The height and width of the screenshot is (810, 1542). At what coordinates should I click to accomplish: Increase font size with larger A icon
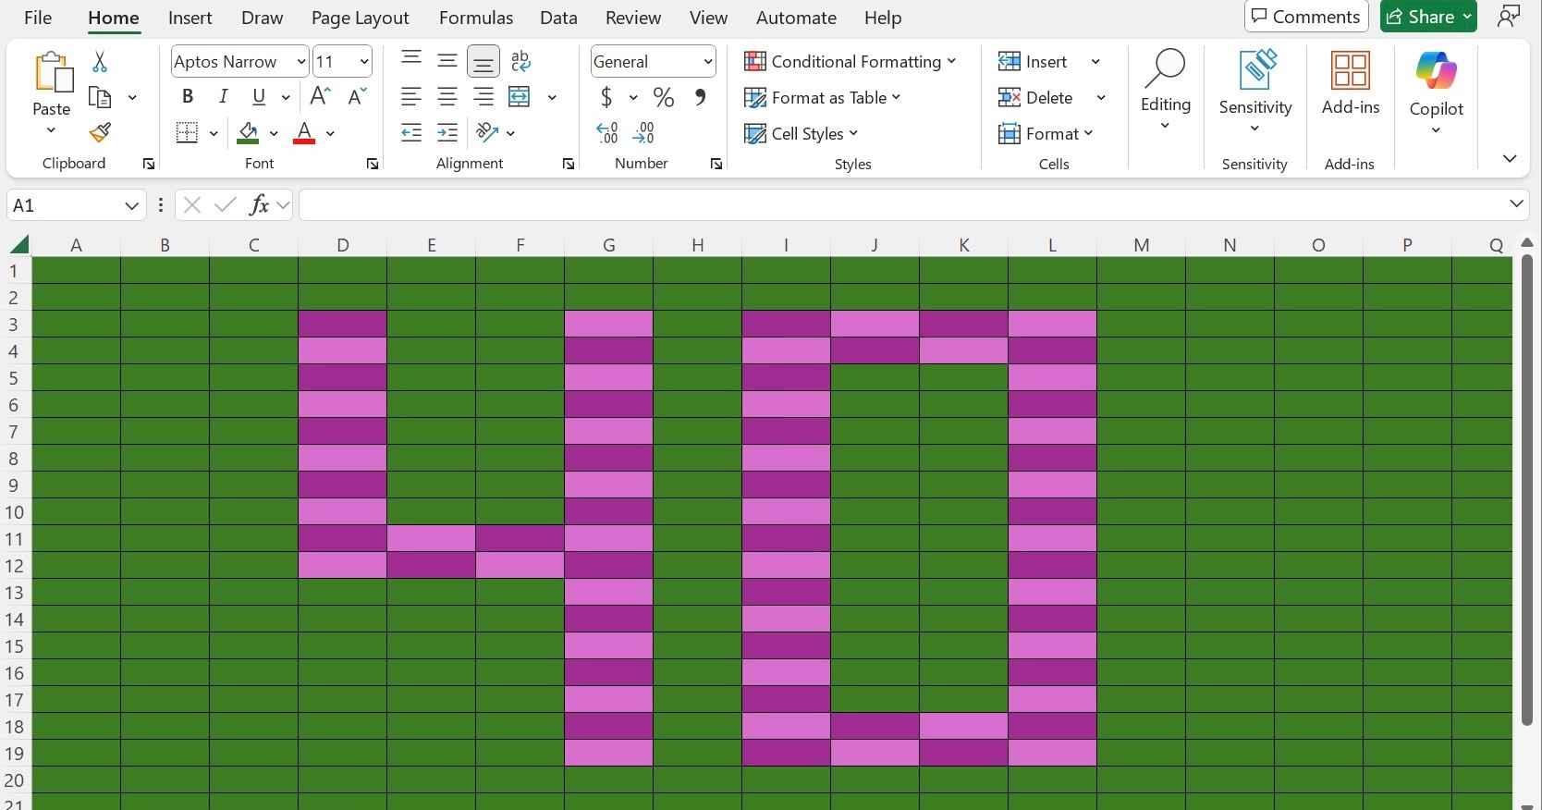[320, 97]
